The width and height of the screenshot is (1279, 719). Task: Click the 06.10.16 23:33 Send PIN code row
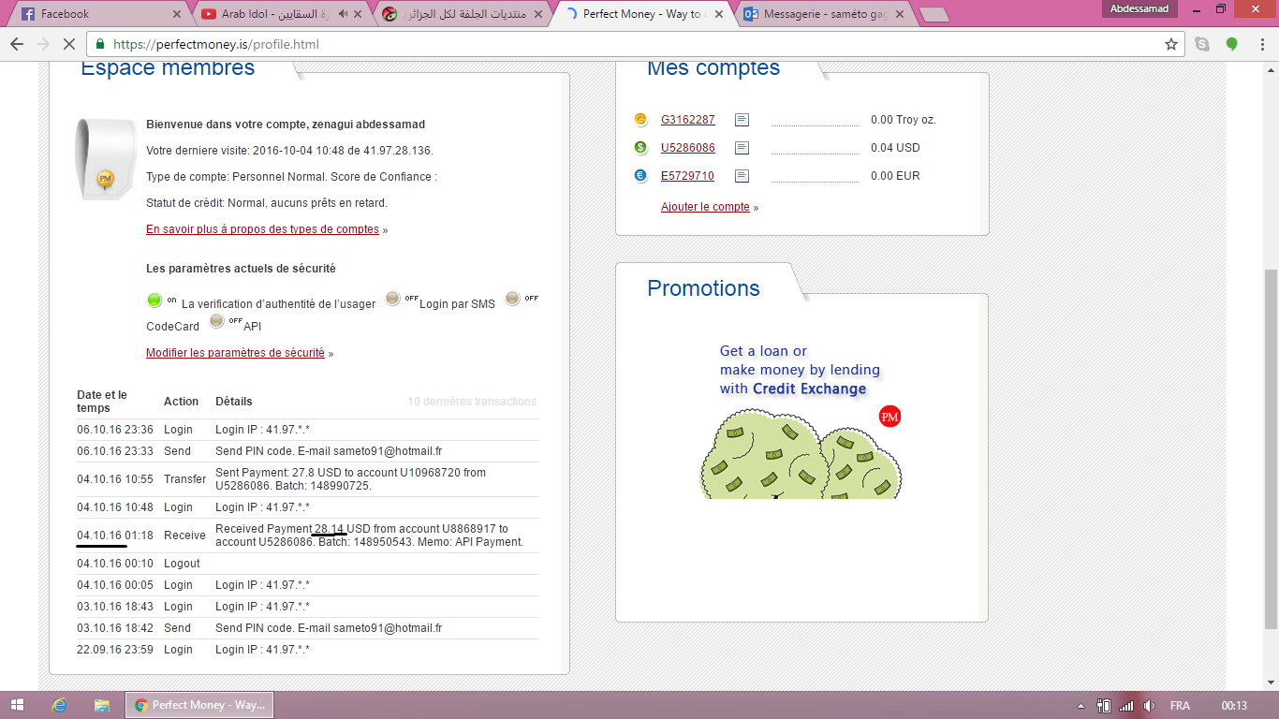pyautogui.click(x=308, y=451)
